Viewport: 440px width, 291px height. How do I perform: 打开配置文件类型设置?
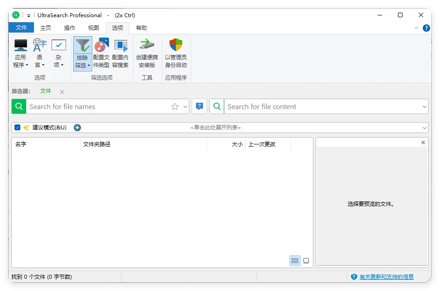tap(101, 52)
